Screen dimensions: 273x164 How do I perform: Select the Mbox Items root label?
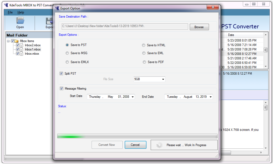pos(27,41)
